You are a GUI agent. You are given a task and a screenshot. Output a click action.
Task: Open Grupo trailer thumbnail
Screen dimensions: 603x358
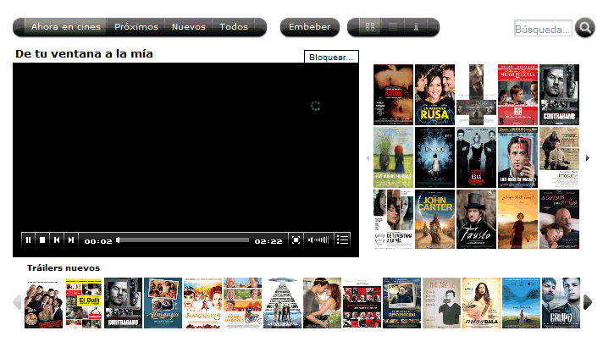(561, 303)
